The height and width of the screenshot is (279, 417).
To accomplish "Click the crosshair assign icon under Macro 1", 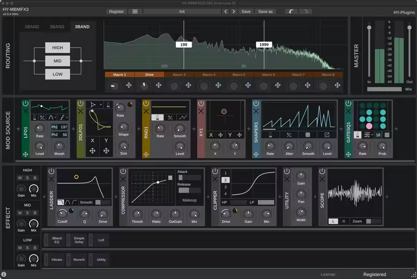I will pyautogui.click(x=129, y=85).
